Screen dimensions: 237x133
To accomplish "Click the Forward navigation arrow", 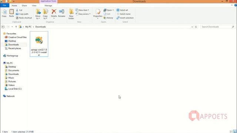I will click(8, 27).
